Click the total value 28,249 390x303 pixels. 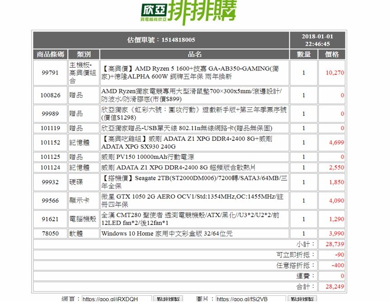(x=335, y=287)
